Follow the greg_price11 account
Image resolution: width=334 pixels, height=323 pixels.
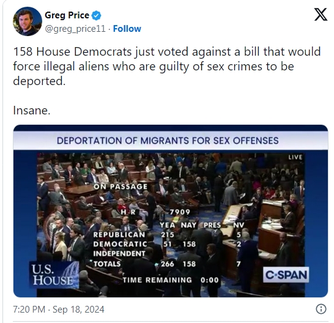127,29
